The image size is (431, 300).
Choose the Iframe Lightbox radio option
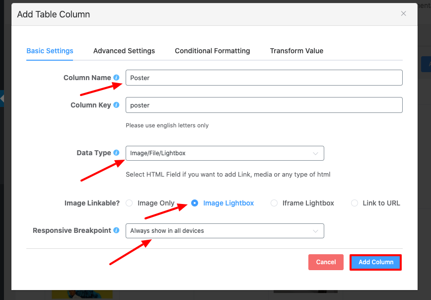tap(274, 203)
